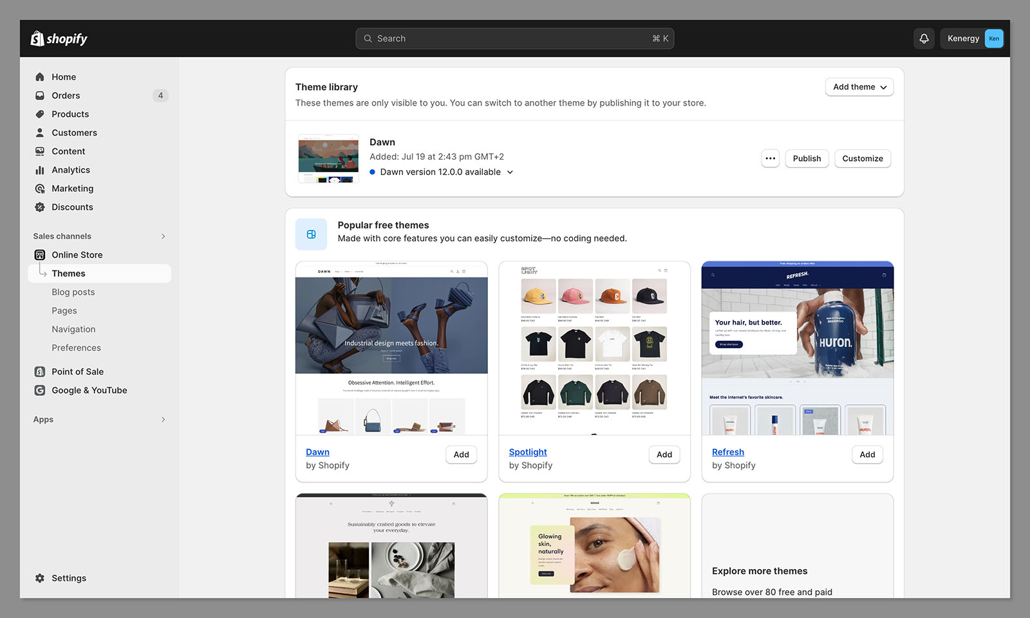Open the Refresh theme details link

[x=727, y=452]
